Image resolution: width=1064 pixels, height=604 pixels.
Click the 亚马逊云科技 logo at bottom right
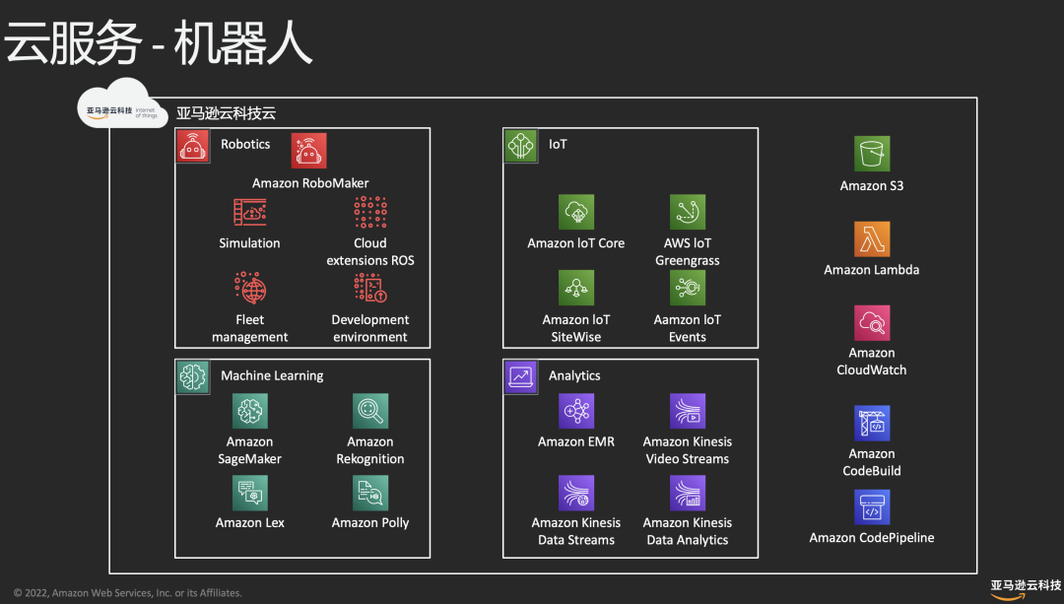click(x=1026, y=588)
